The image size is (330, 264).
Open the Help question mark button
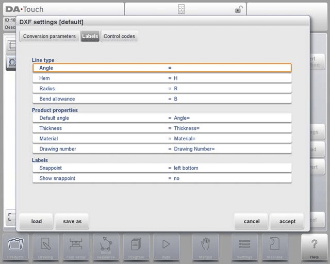tap(314, 247)
